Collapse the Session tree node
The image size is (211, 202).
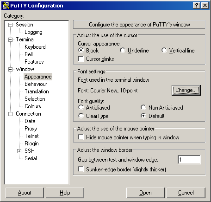tap(10, 25)
